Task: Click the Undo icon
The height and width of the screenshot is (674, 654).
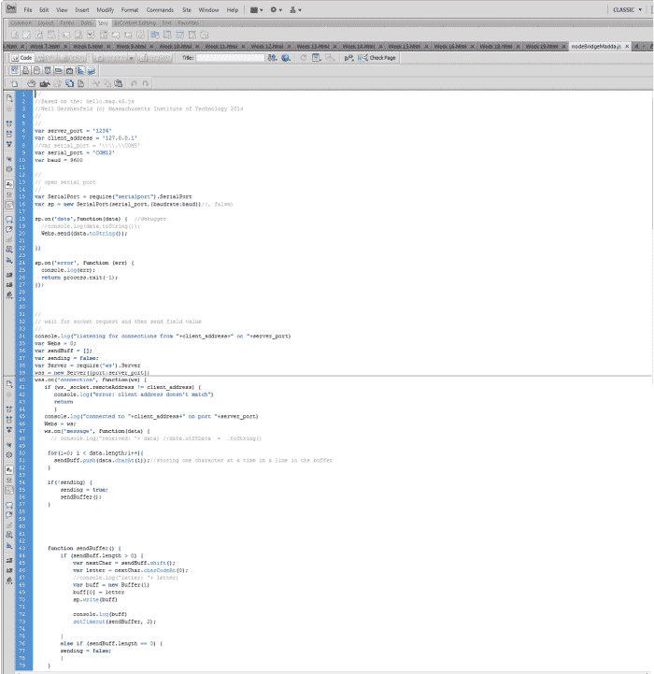Action: coord(134,83)
